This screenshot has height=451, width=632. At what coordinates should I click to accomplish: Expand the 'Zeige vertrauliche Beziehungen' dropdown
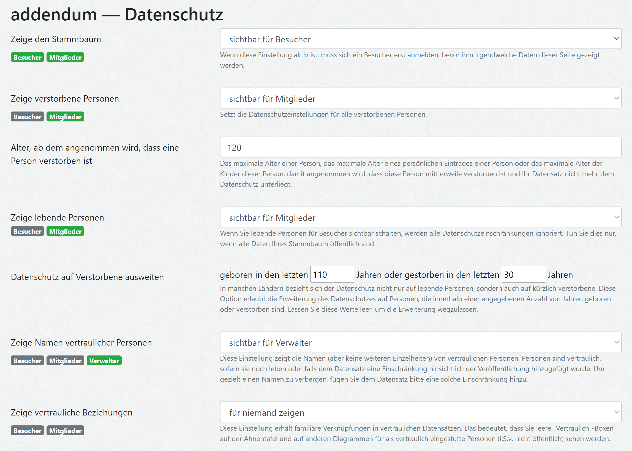click(420, 412)
